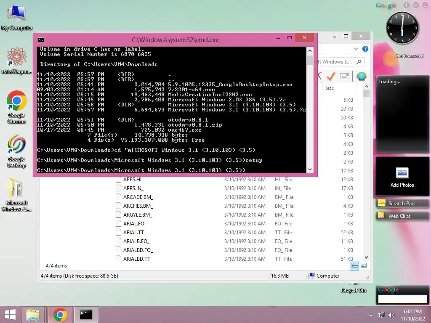Open the Scratch Pad gadget
The height and width of the screenshot is (323, 431).
402,204
